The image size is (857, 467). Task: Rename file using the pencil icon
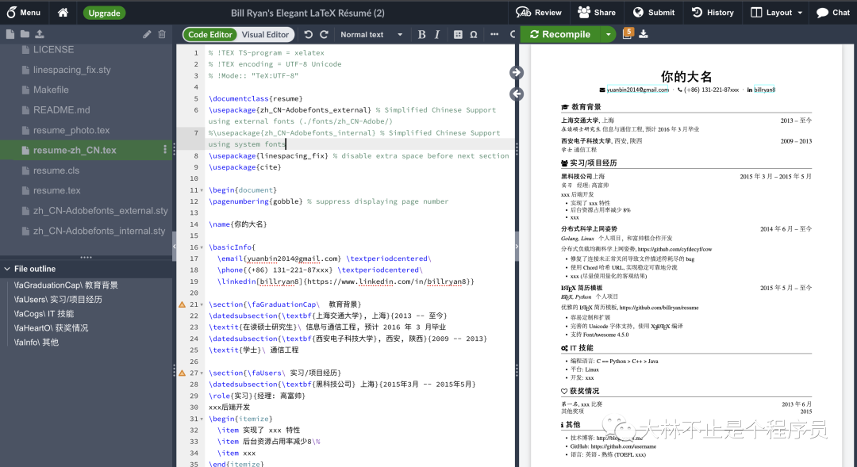click(147, 34)
